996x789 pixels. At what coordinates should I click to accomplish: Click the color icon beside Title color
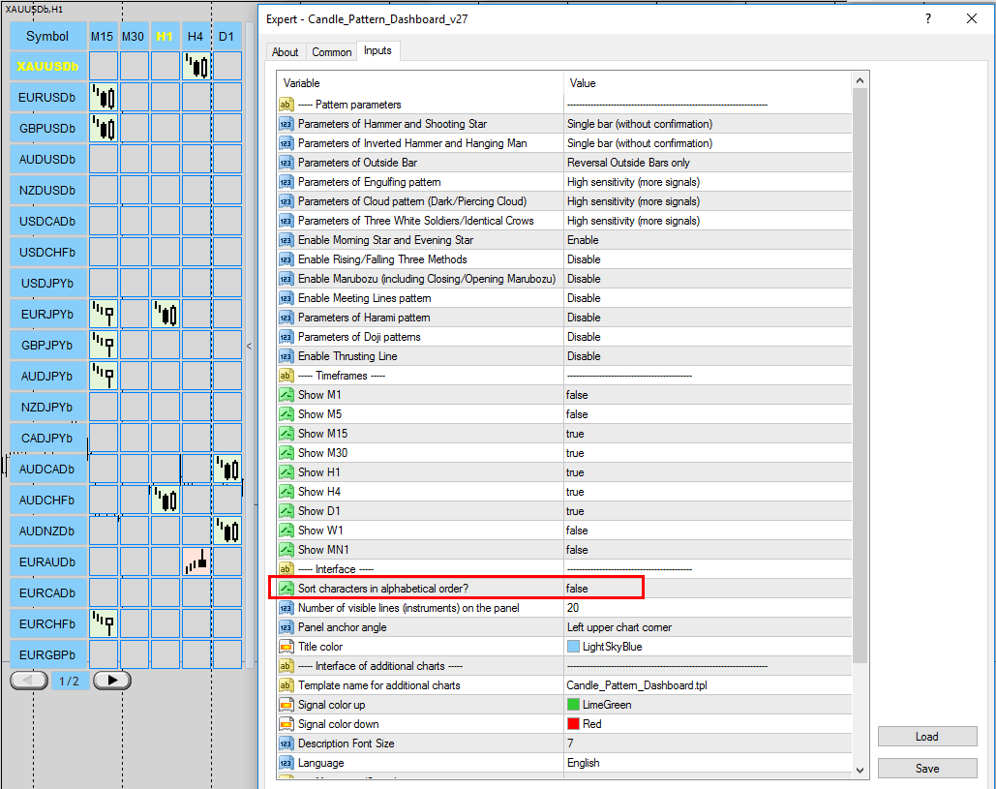(x=286, y=647)
